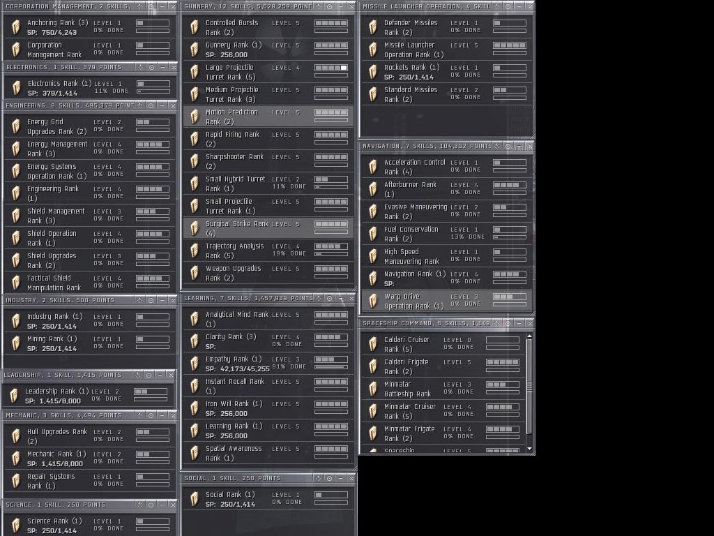Click the Social skill book icon
Screen dimensions: 714x536
pos(195,499)
